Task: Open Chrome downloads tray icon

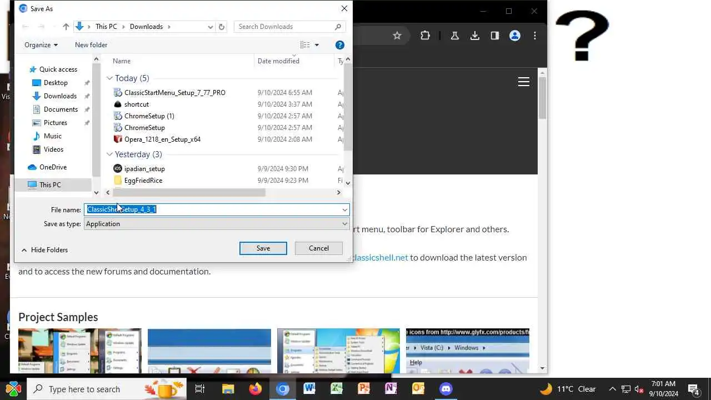Action: point(475,36)
